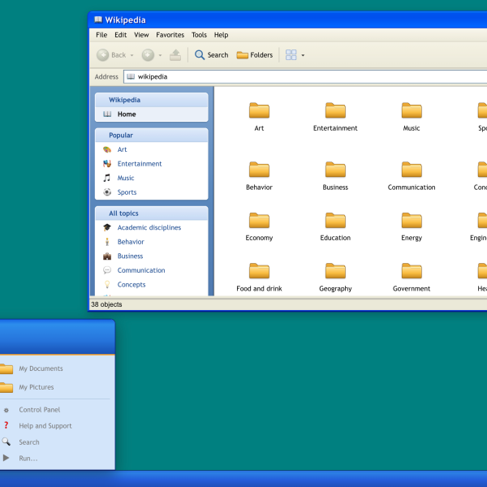Open the Communication folder icon
Screen dimensions: 487x487
point(412,170)
